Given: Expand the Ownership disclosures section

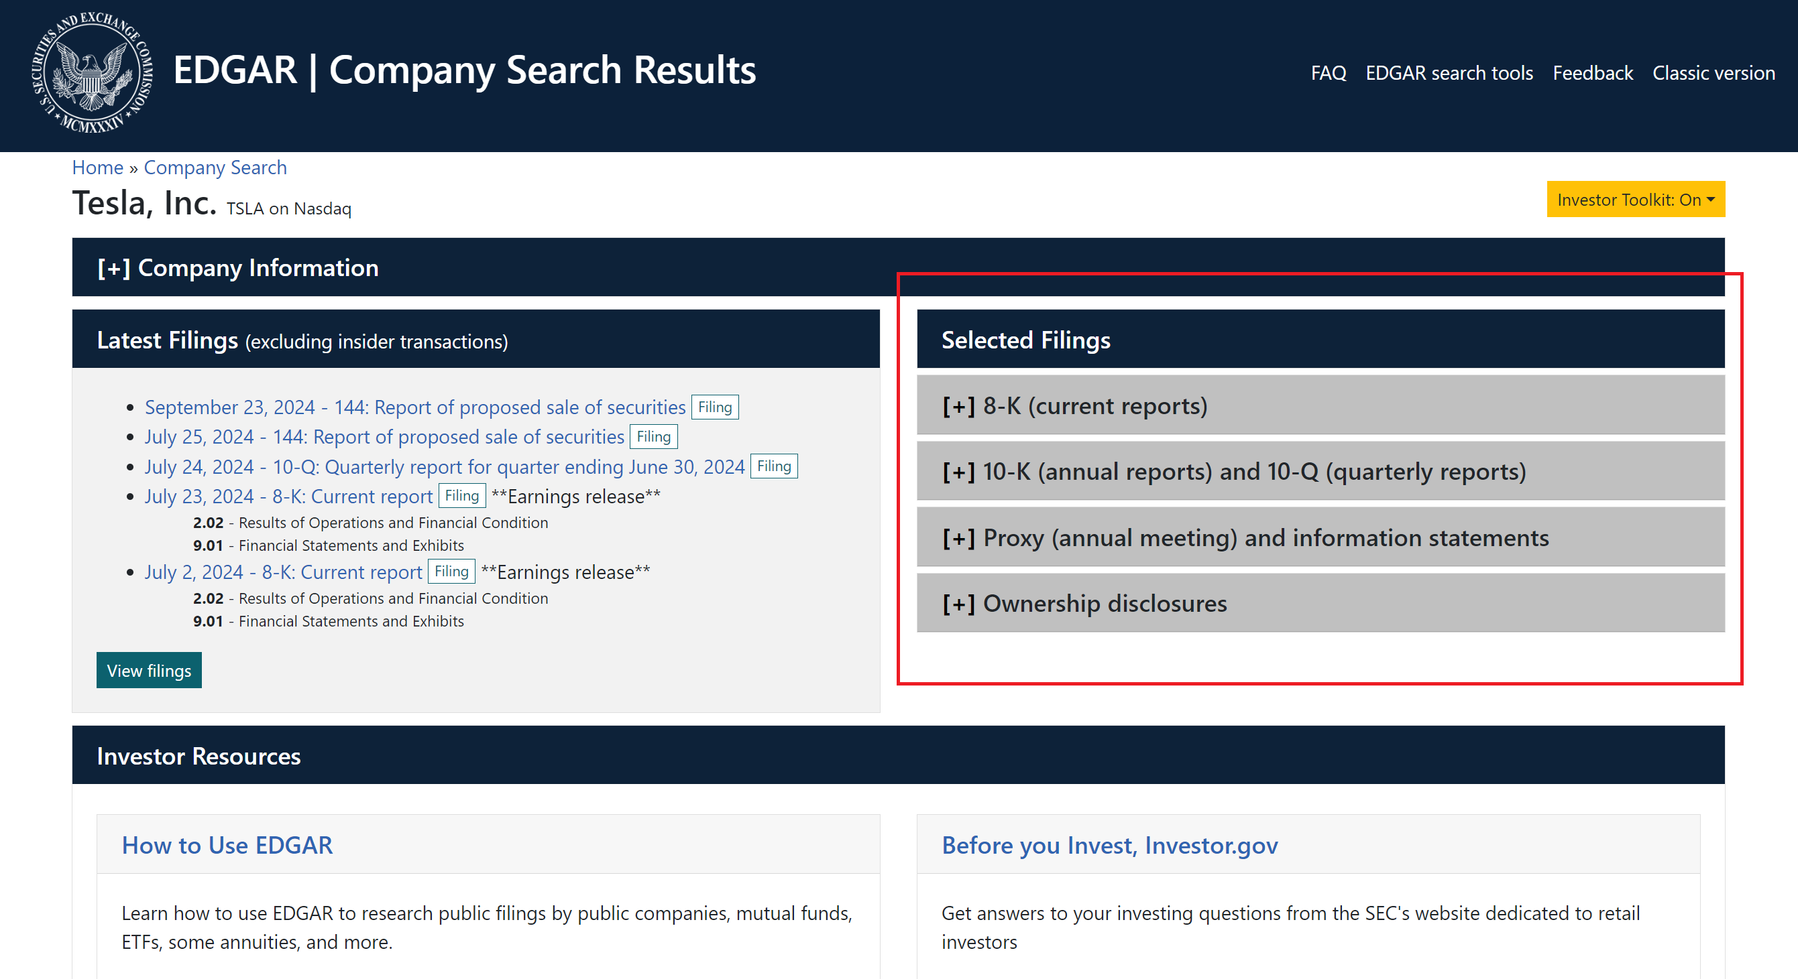Looking at the screenshot, I should tap(1084, 603).
